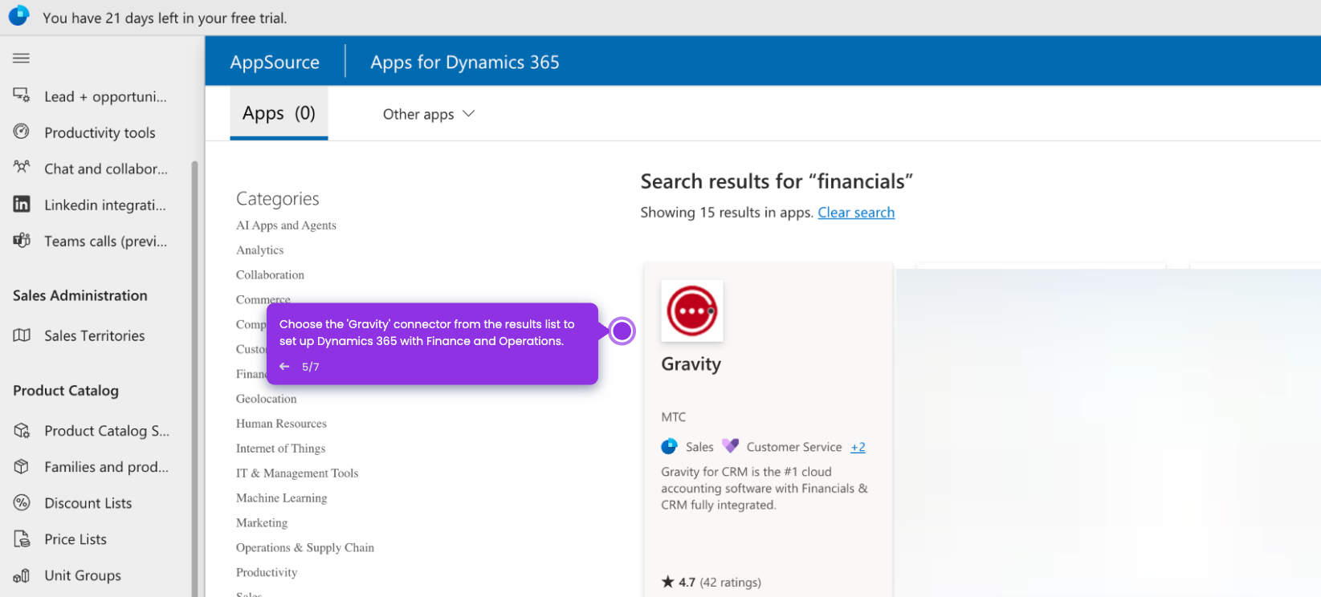Open Apps for Dynamics 365 header

click(465, 62)
